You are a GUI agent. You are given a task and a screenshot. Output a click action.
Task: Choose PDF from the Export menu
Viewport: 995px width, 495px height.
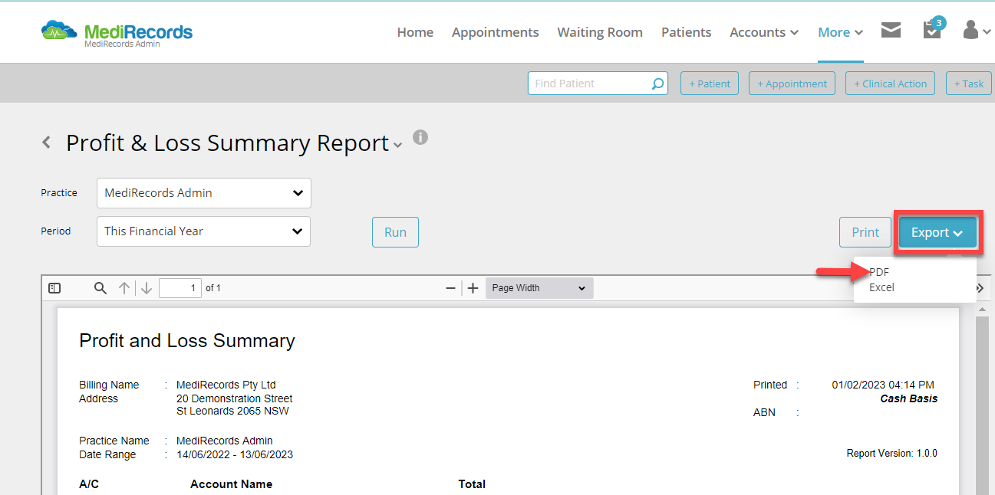click(x=879, y=272)
